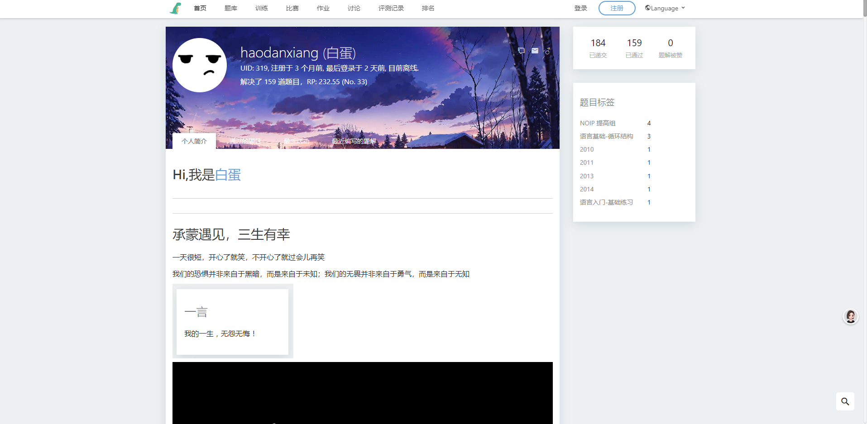Screen dimensions: 867x424
Task: Click the user's frowning face avatar
Action: (200, 65)
